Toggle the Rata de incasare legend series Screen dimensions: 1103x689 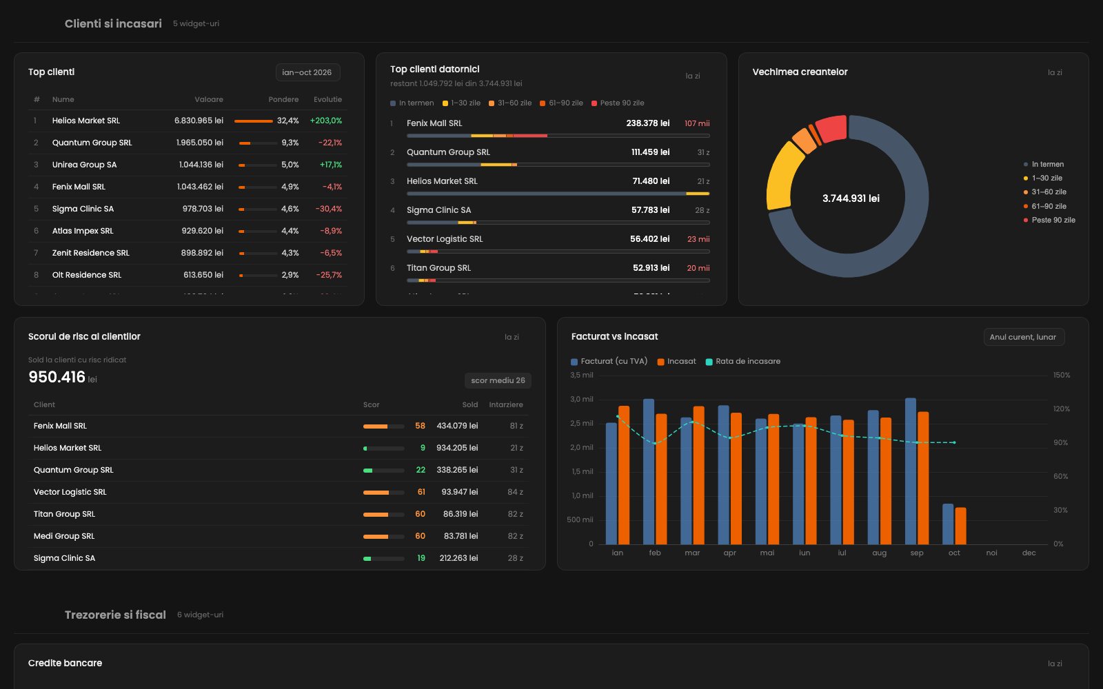743,361
